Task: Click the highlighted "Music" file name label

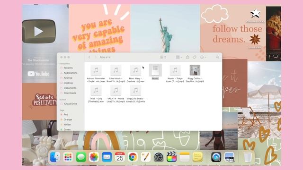Action: [x=155, y=78]
